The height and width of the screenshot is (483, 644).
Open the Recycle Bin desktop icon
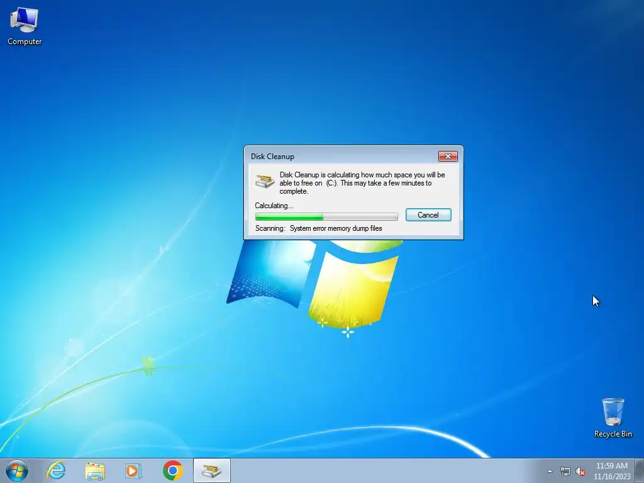tap(613, 418)
